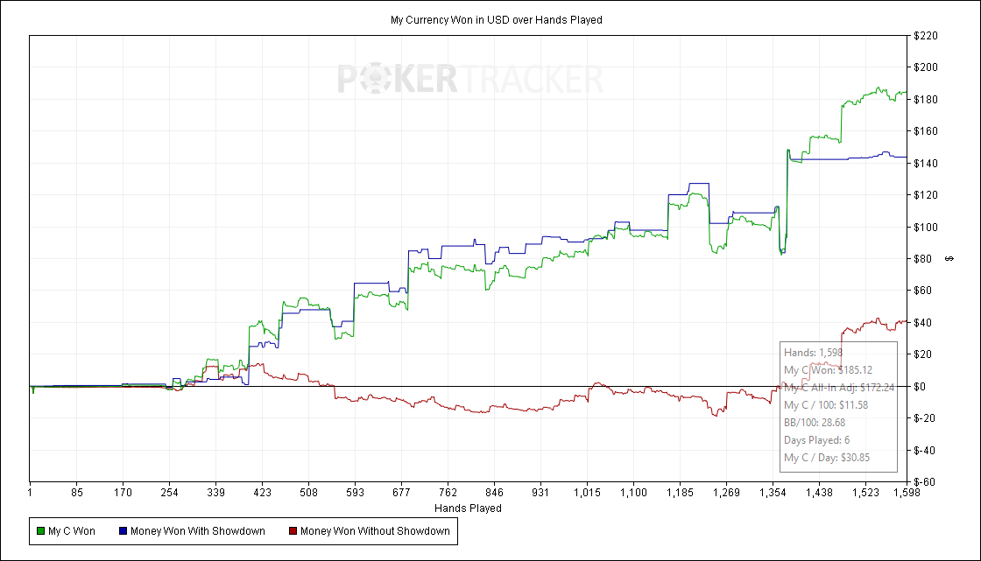This screenshot has height=561, width=981.
Task: Click the $180 y-axis label
Action: click(925, 100)
